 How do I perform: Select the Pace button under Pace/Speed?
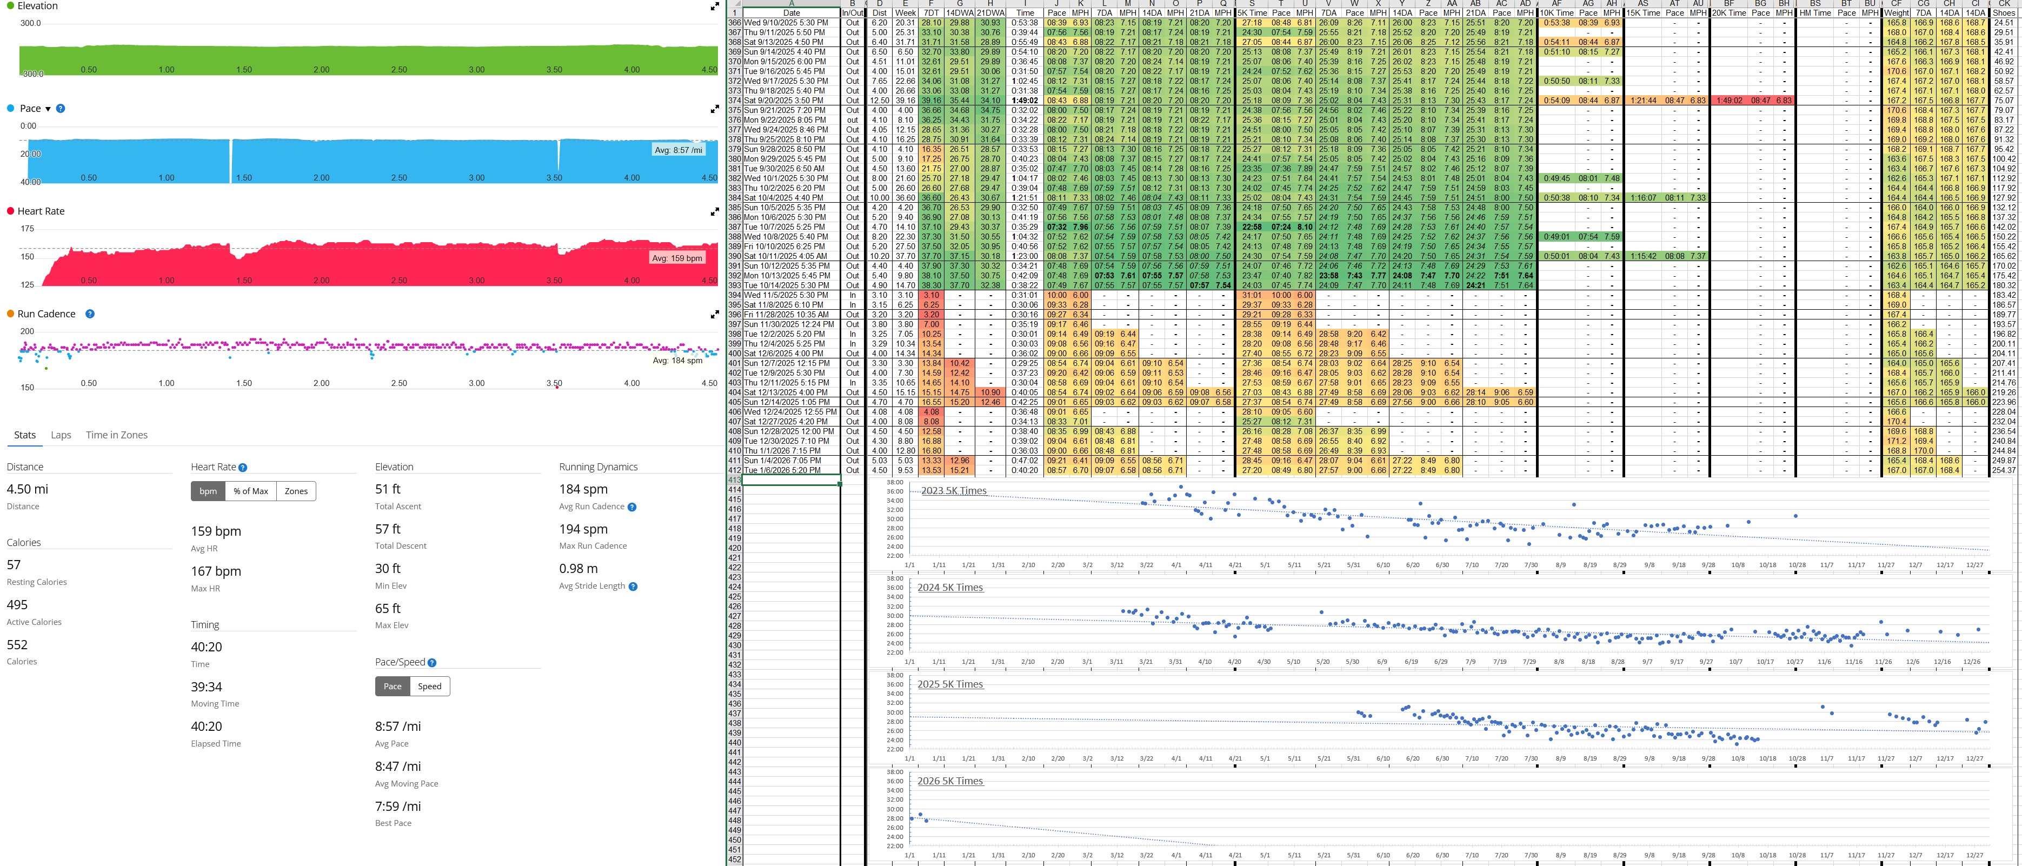(393, 686)
